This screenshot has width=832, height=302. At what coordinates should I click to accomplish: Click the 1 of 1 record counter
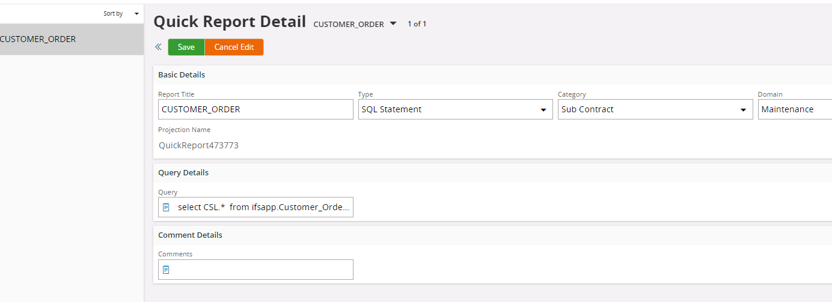point(417,24)
